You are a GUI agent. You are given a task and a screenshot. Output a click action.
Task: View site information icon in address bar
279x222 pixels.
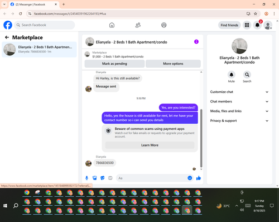[x=30, y=13]
